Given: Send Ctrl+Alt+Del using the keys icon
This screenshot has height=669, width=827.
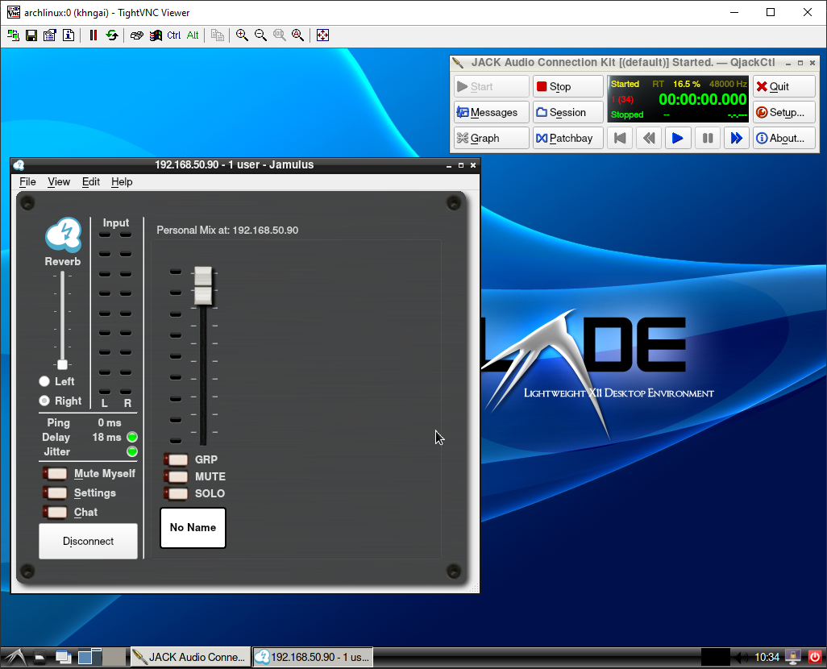Looking at the screenshot, I should [x=136, y=35].
